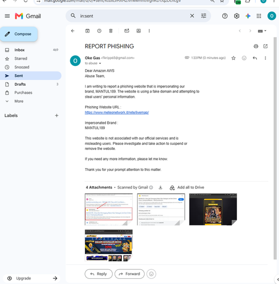279x284 pixels.
Task: Create a new label with plus
Action: pyautogui.click(x=57, y=115)
